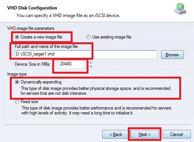
Task: Click into the Device Size value field
Action: click(72, 64)
